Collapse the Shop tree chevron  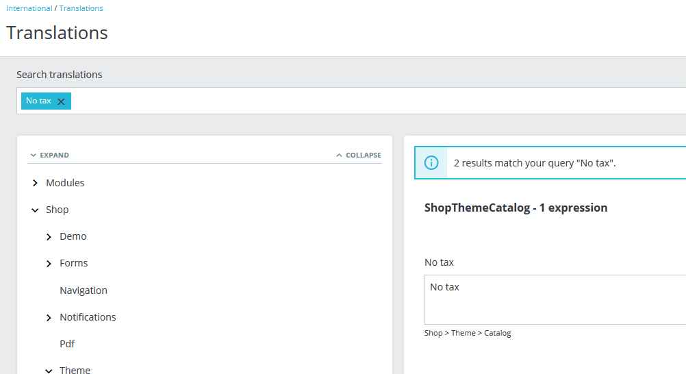tap(35, 210)
